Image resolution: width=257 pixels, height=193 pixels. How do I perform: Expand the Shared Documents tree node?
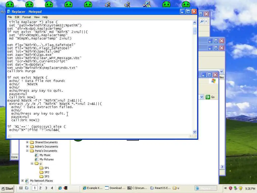27,142
